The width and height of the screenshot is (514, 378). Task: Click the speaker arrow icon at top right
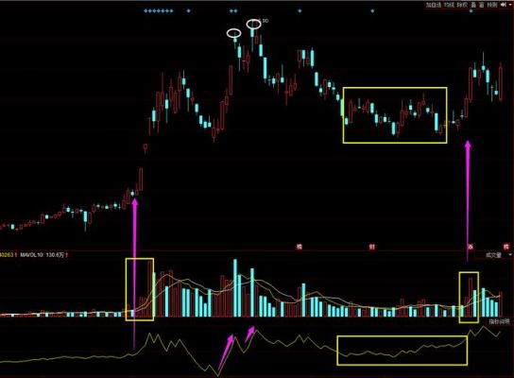504,5
